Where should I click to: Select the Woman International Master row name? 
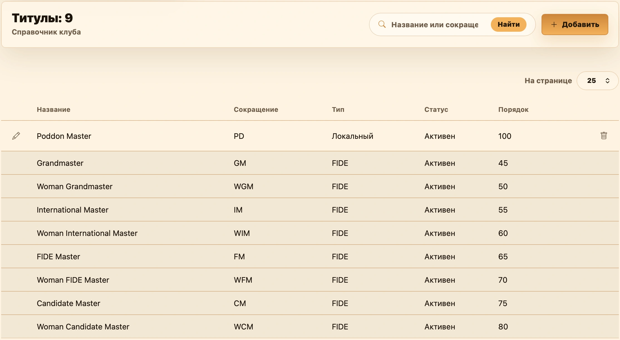click(87, 233)
